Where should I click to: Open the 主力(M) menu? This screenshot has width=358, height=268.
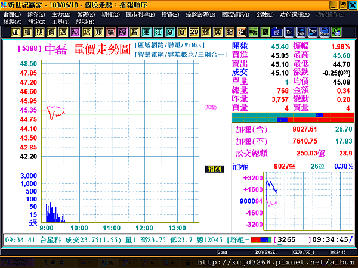(x=61, y=14)
